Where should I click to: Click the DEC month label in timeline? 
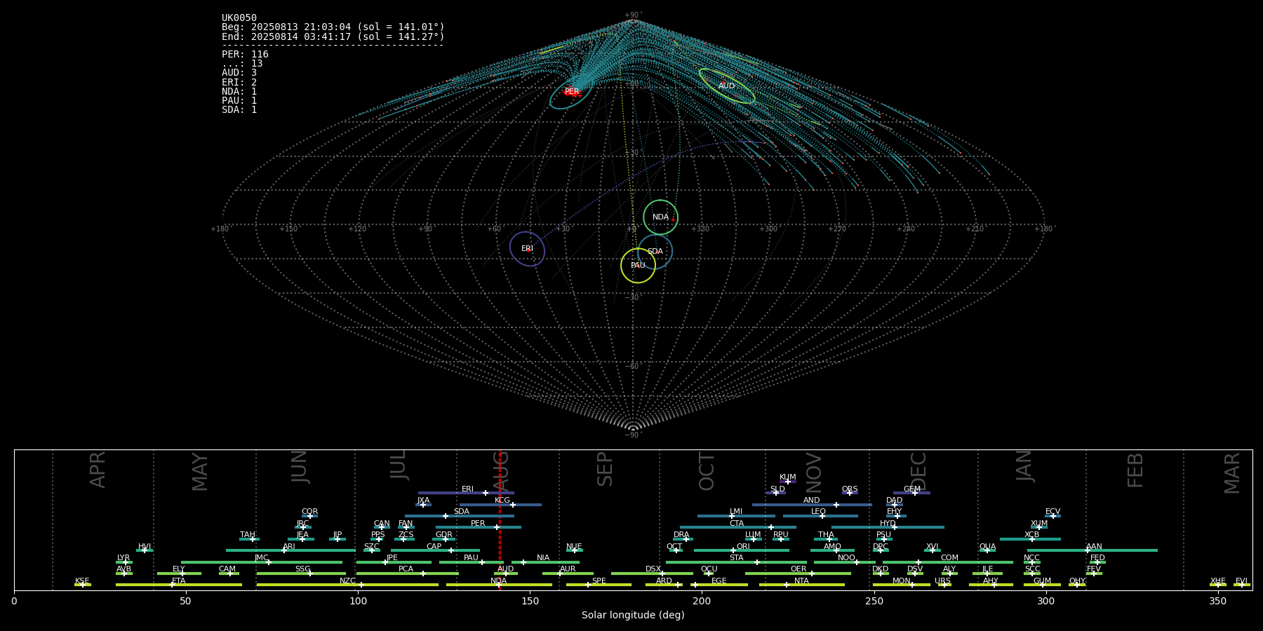[918, 471]
